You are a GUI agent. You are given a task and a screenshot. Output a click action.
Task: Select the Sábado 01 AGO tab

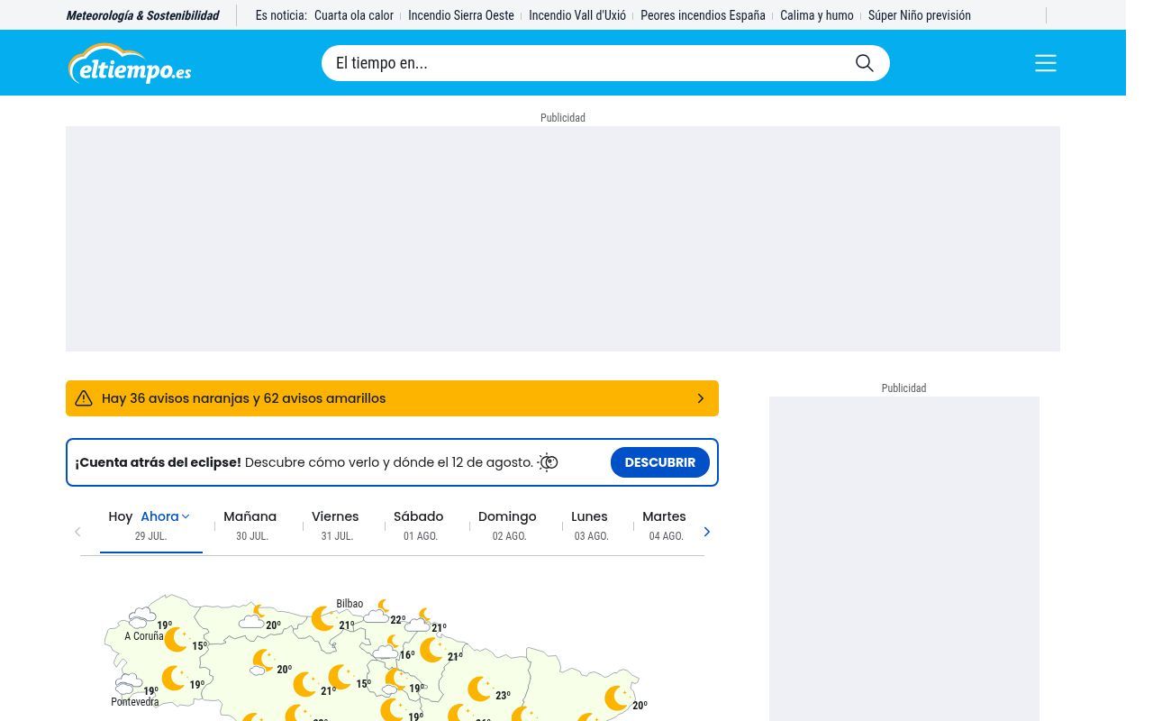pos(420,525)
